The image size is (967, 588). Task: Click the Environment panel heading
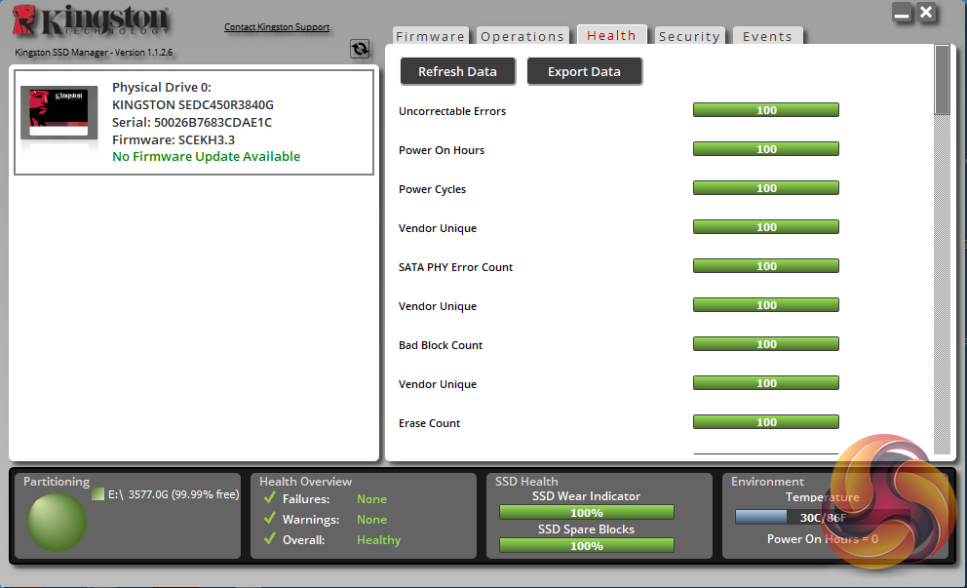767,482
